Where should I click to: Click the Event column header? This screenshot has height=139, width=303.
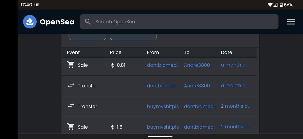pyautogui.click(x=73, y=52)
